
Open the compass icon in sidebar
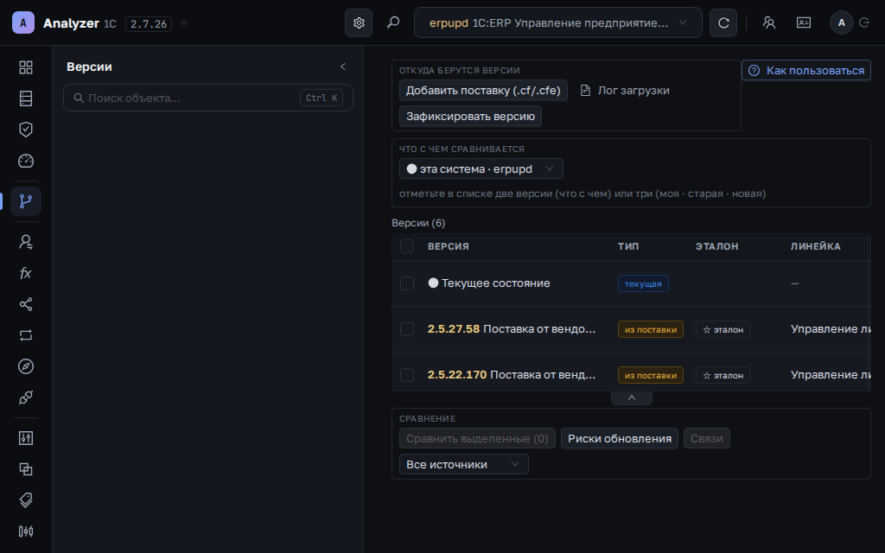pyautogui.click(x=26, y=366)
